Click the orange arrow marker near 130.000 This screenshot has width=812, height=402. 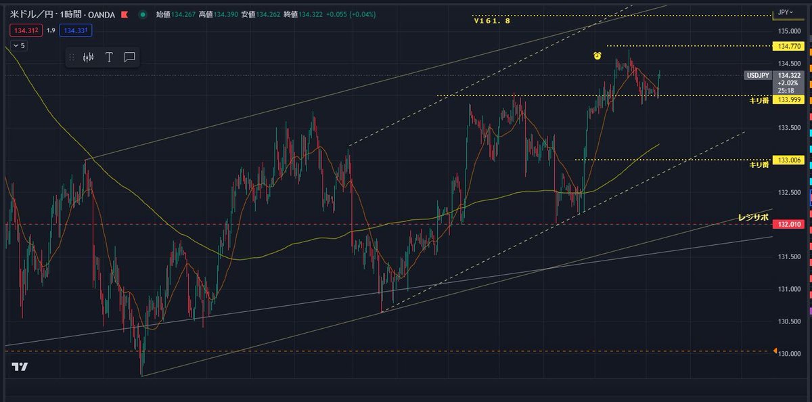[x=775, y=351]
